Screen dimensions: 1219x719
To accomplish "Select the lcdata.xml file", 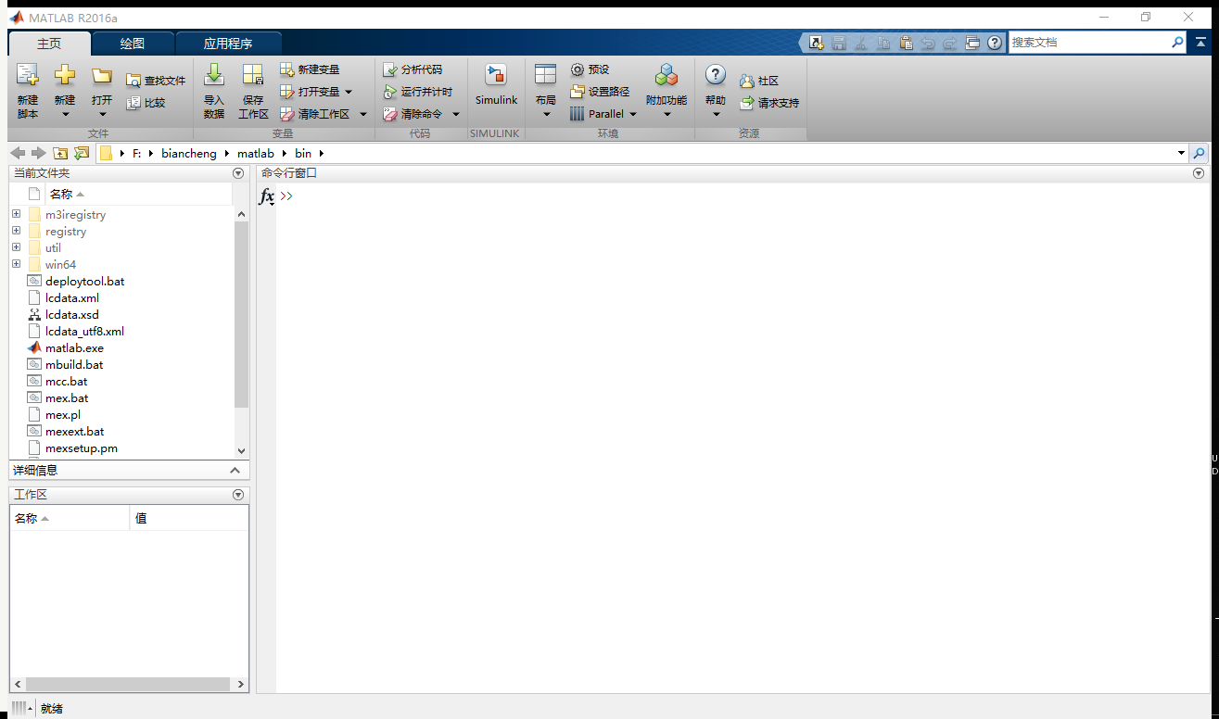I will point(71,298).
